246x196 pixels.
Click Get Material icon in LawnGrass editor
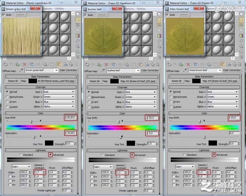6,64
